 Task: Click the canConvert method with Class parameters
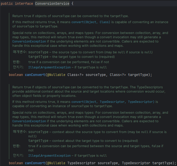click(35, 75)
